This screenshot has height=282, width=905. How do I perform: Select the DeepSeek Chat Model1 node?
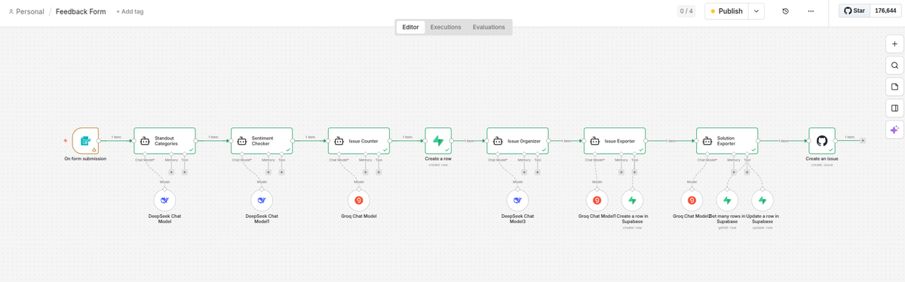click(x=262, y=201)
